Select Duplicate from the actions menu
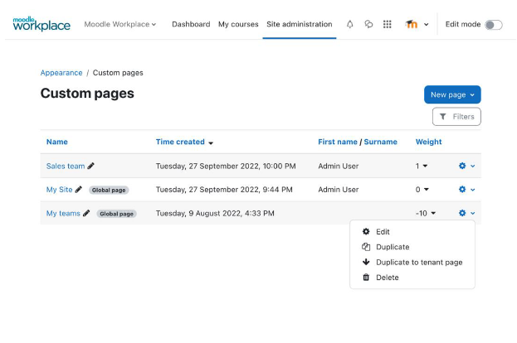The image size is (517, 343). [392, 247]
